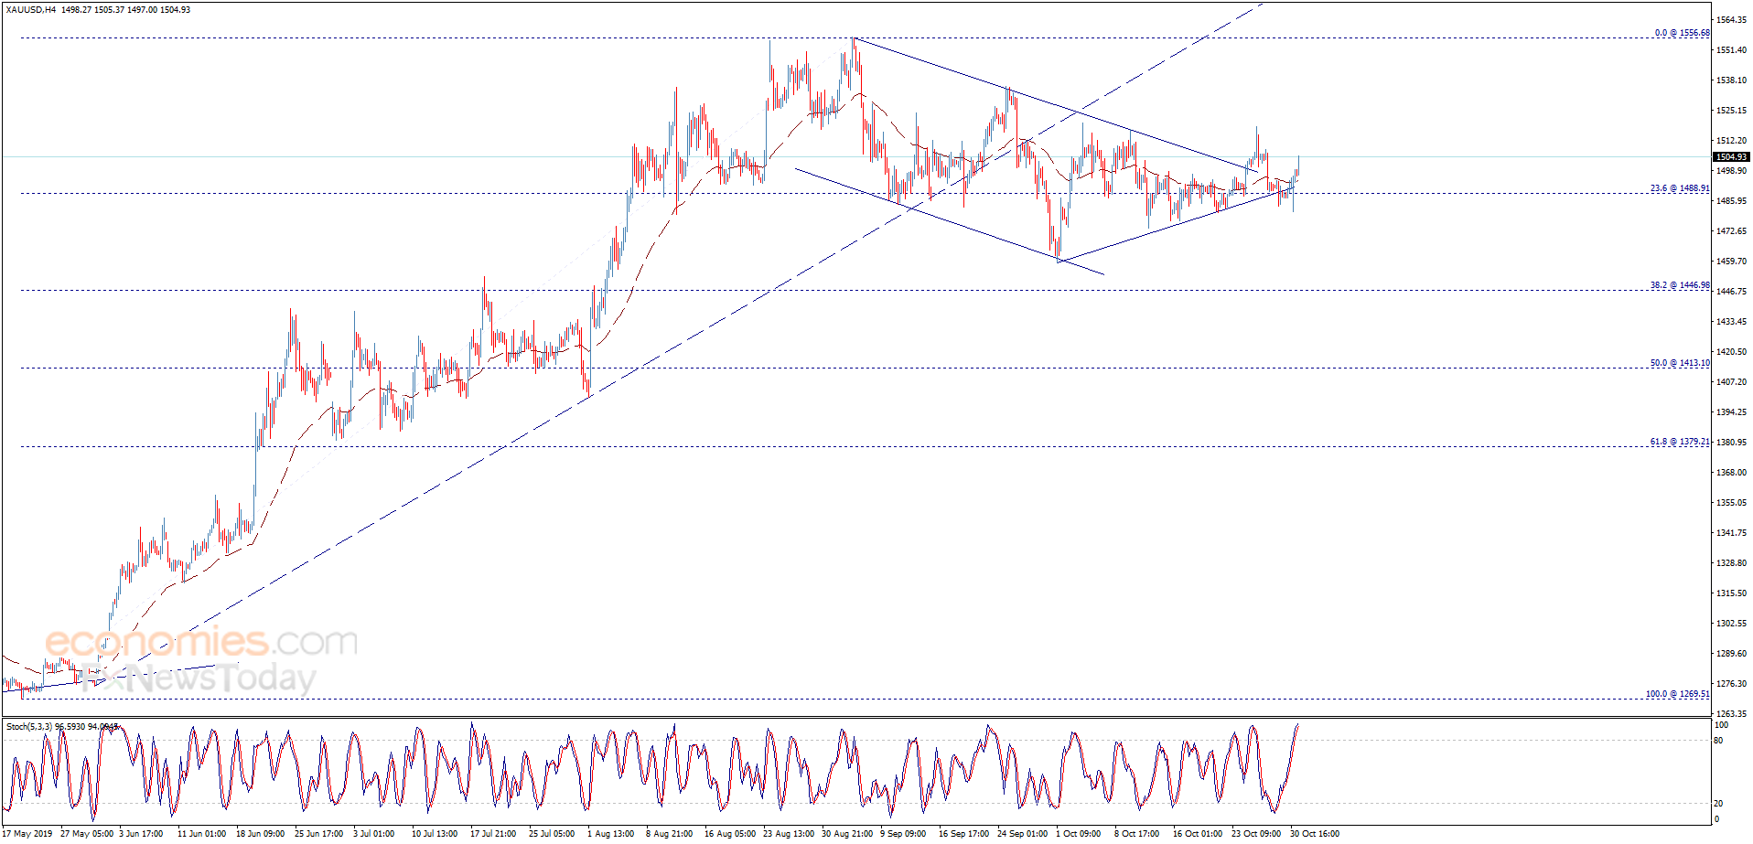This screenshot has width=1753, height=844.
Task: Click the 1263.35 price axis value
Action: 1732,713
